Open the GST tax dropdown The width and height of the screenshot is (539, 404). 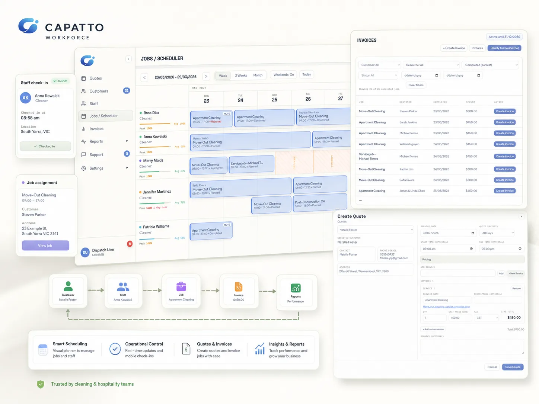(x=486, y=318)
